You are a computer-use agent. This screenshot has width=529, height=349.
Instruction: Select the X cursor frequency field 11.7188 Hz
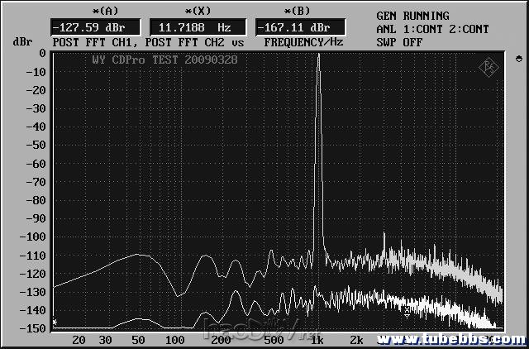(185, 27)
